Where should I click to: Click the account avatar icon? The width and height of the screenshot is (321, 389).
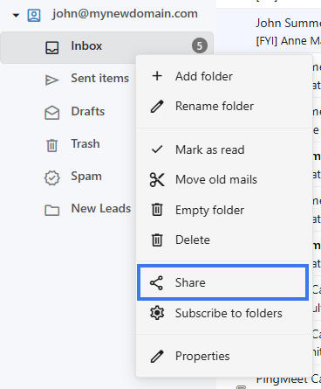pos(34,15)
